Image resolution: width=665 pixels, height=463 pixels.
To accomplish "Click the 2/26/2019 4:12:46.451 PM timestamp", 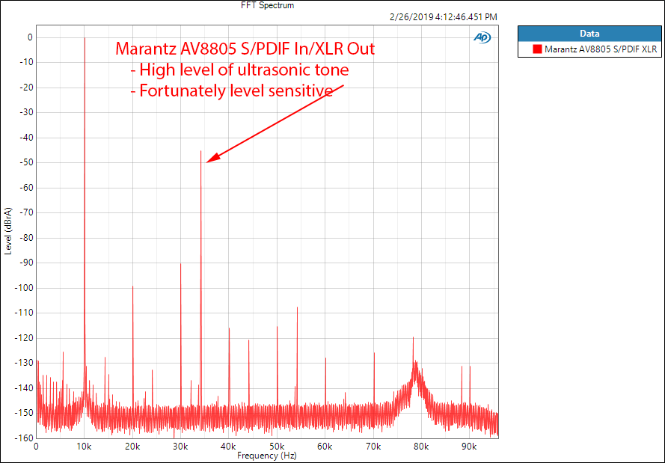I will [443, 17].
